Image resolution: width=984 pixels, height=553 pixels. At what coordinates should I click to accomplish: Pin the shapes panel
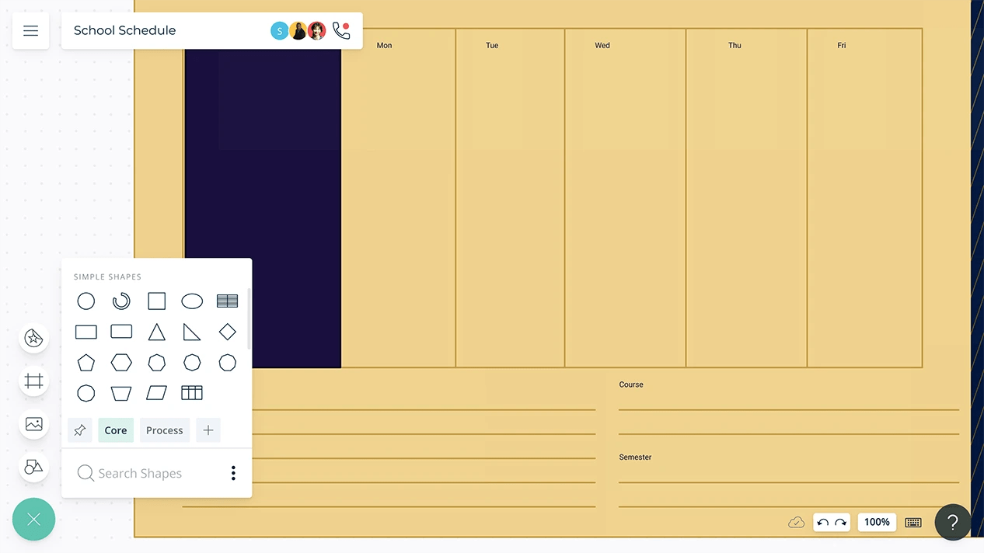click(80, 430)
